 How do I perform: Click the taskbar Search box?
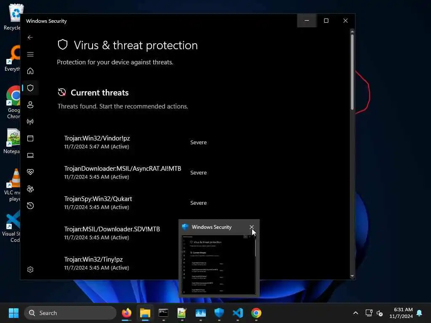70,313
